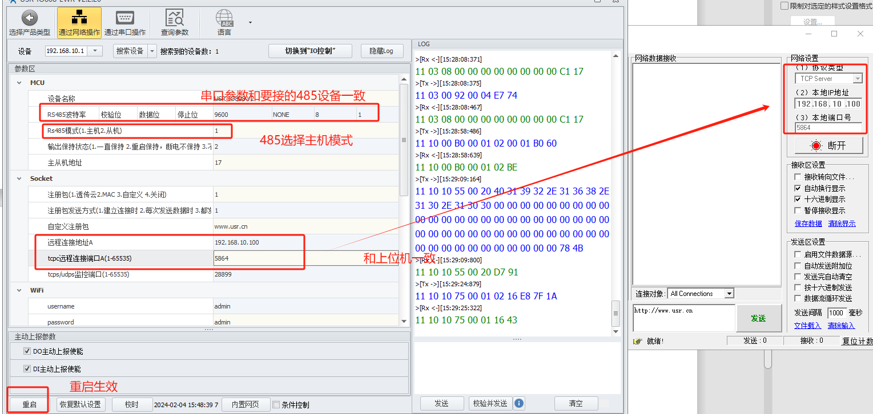The width and height of the screenshot is (873, 414).
Task: Click the 内置网页 button
Action: pos(246,404)
